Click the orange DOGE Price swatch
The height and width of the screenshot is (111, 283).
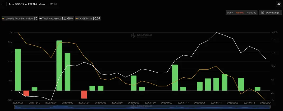click(76, 18)
